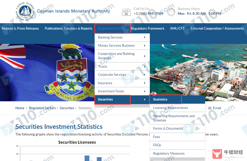The width and height of the screenshot is (247, 161).
Task: Click Cayman Islands Monetary Authority title text
Action: coord(74,11)
